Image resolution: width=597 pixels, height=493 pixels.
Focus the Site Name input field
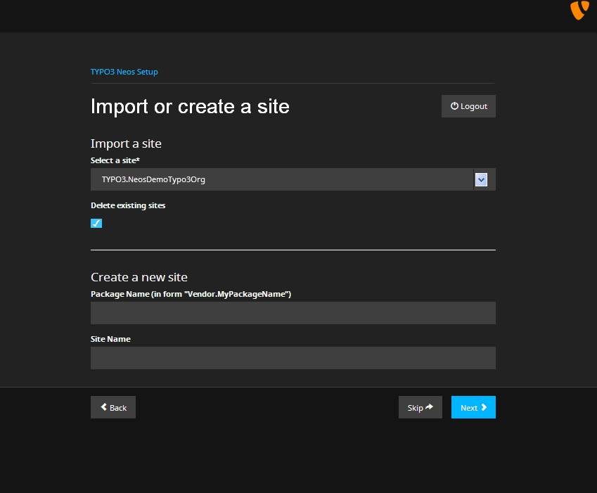293,358
